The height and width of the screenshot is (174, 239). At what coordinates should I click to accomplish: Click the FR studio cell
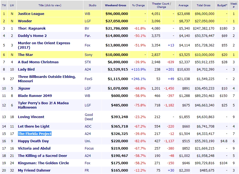click(87, 170)
